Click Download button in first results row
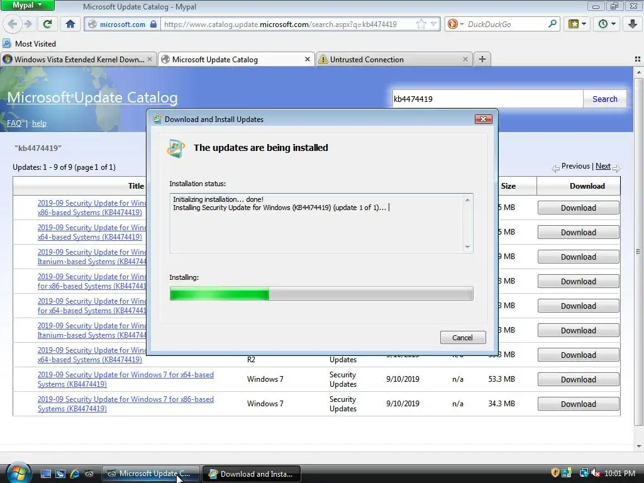Viewport: 644px width, 483px height. pos(579,208)
